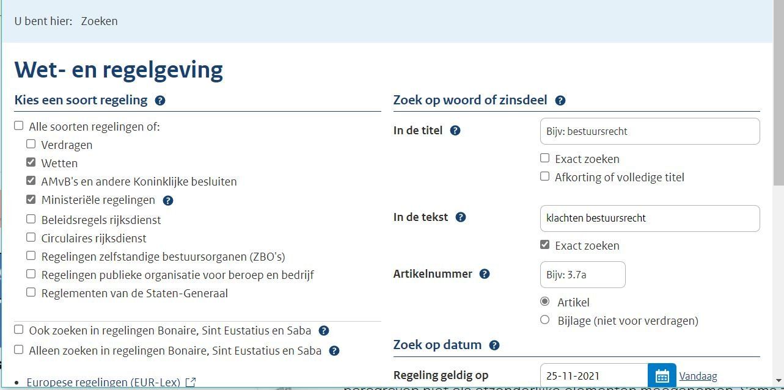Open help icon beside 'Artikelnummer'
Viewport: 784px width, 390px height.
pyautogui.click(x=485, y=274)
